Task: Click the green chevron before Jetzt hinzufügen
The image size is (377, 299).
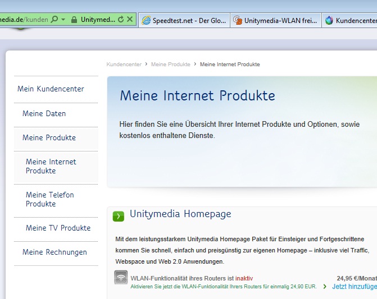Action: 325,287
